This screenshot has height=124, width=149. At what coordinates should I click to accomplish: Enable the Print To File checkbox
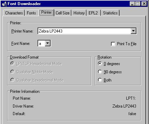pyautogui.click(x=113, y=44)
